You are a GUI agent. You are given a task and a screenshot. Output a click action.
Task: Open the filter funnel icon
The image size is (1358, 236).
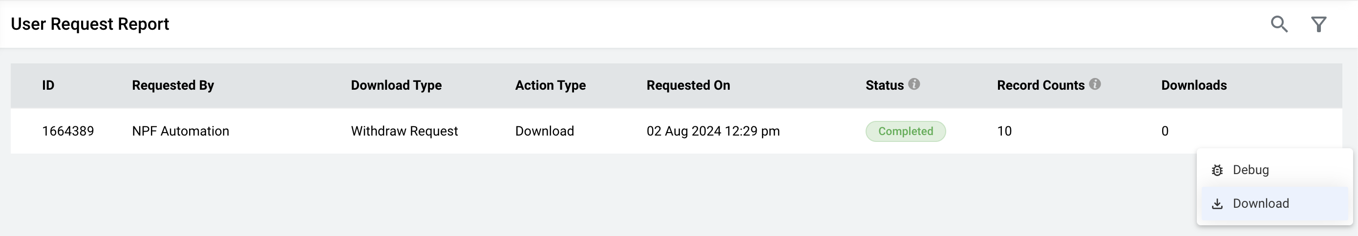pos(1318,24)
